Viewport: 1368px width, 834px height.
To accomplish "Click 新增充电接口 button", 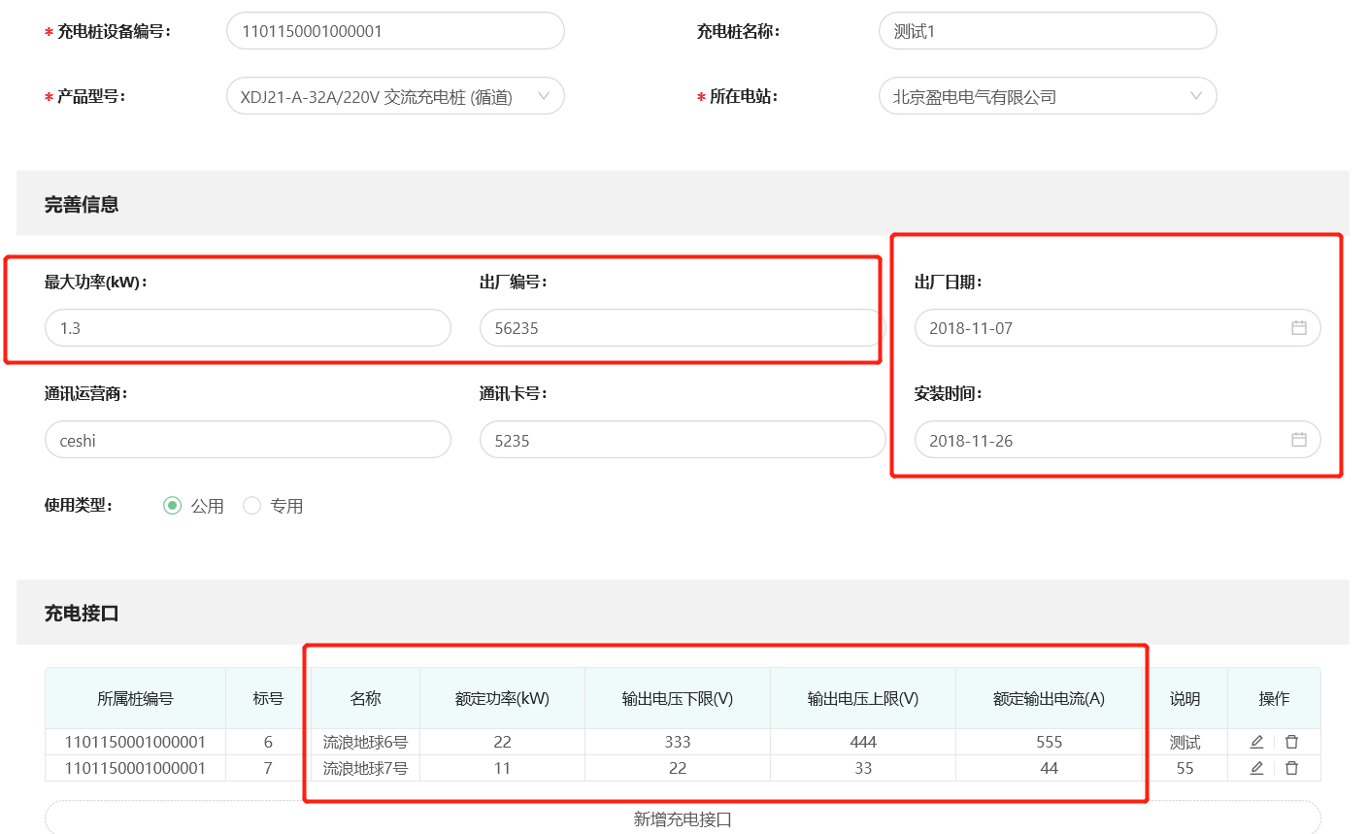I will click(683, 818).
